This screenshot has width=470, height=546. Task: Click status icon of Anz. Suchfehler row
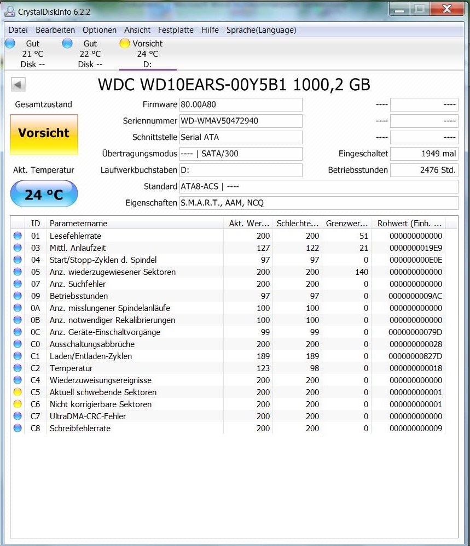(18, 284)
